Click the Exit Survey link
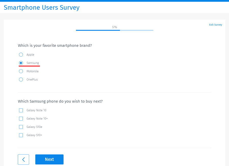The width and height of the screenshot is (229, 166). pyautogui.click(x=216, y=25)
